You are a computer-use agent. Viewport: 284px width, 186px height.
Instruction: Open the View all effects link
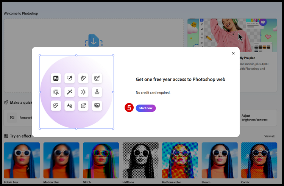tap(269, 136)
